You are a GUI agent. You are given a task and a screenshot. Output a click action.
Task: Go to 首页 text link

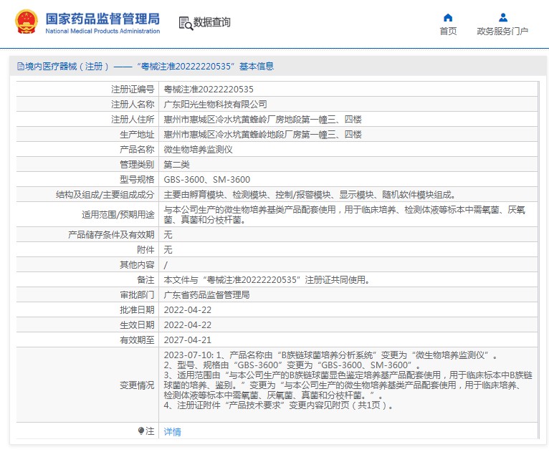[x=448, y=31]
